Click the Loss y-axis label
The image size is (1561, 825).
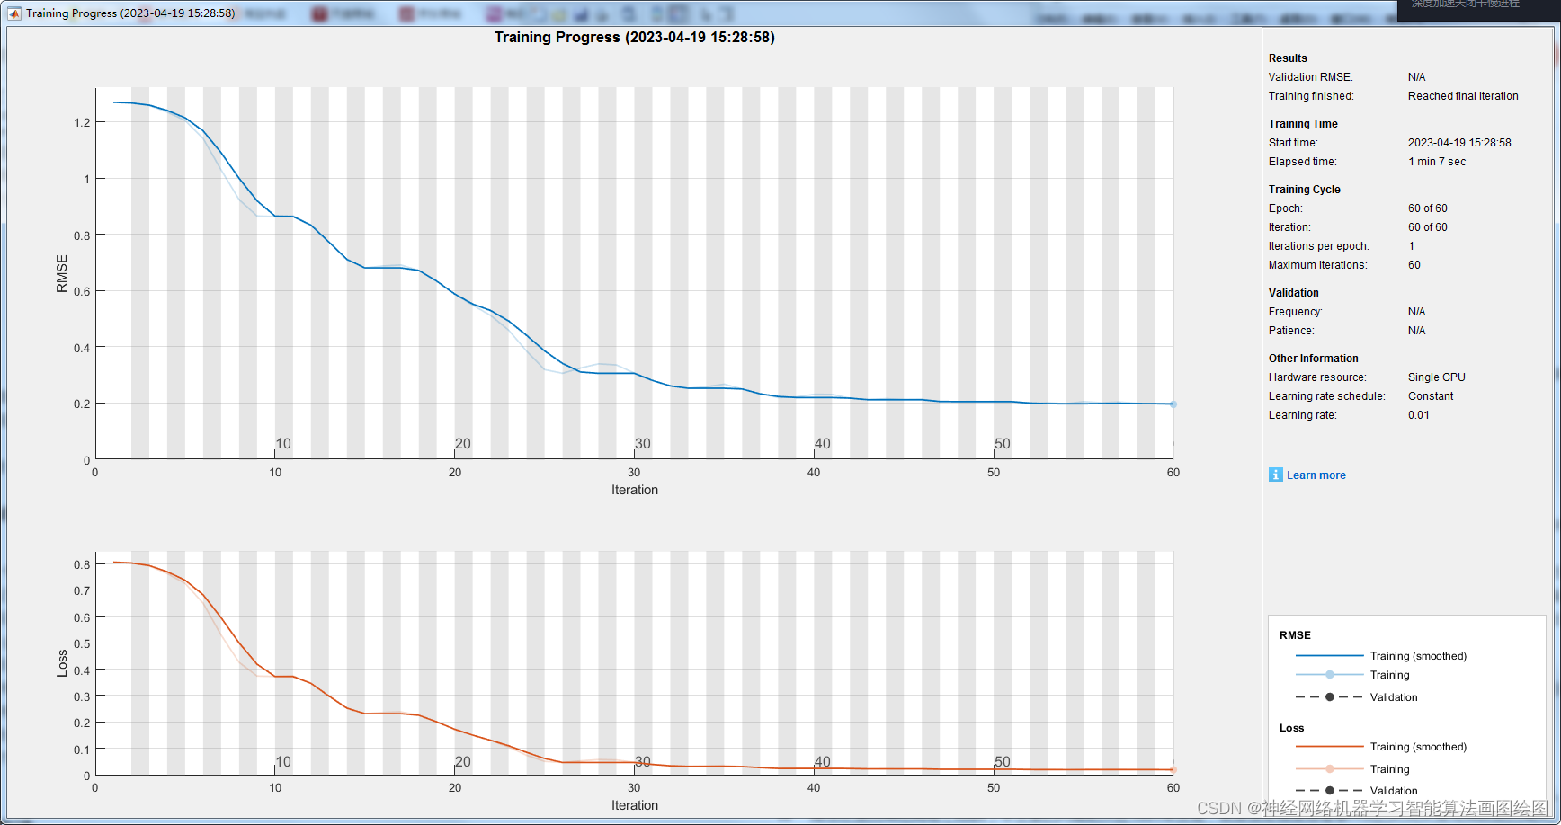tap(62, 663)
